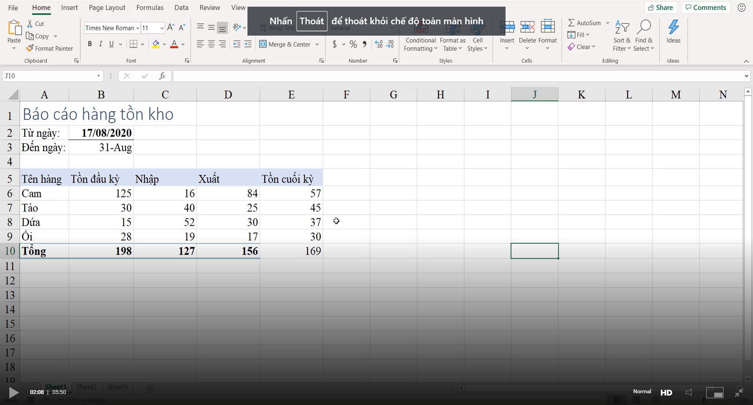Apply percent style to the cell

click(x=353, y=44)
